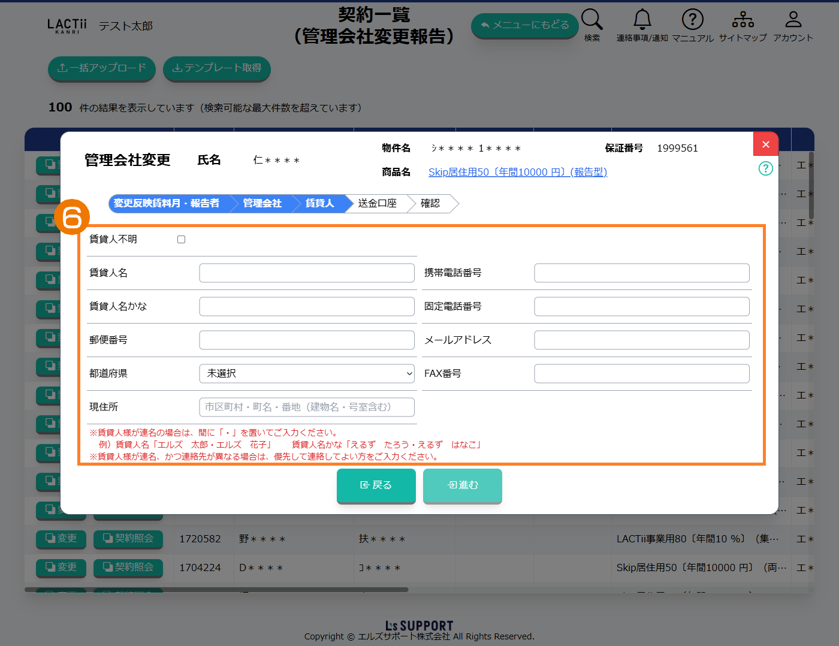Expand the 都道府県 dropdown
839x646 pixels.
pyautogui.click(x=307, y=373)
